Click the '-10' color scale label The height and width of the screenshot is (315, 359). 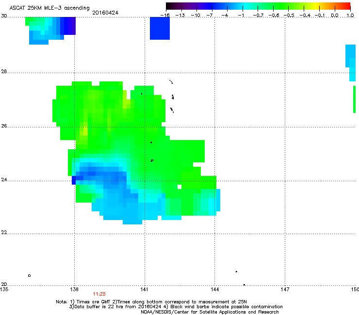196,16
